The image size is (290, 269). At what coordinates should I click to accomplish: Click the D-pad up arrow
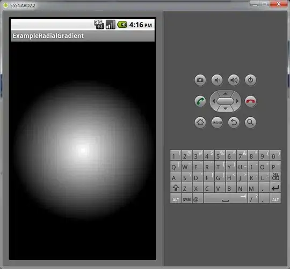[x=225, y=94]
